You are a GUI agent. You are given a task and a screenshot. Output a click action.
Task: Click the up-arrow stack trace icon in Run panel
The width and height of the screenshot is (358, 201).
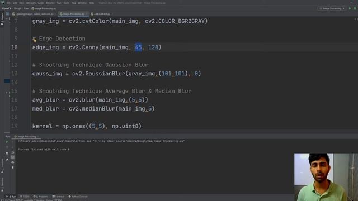click(12, 142)
